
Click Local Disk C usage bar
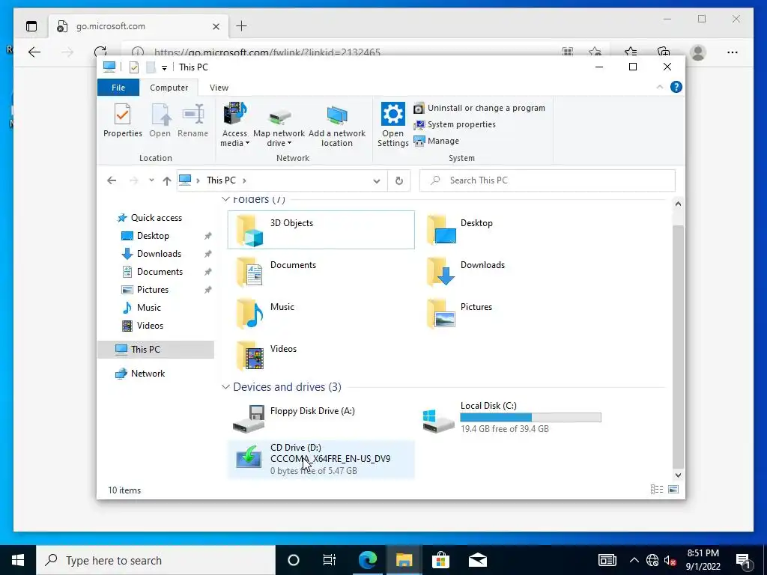[x=530, y=418]
